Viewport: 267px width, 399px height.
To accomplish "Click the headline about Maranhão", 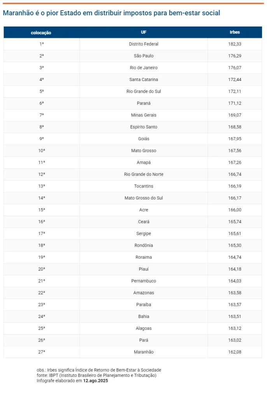I will [111, 13].
